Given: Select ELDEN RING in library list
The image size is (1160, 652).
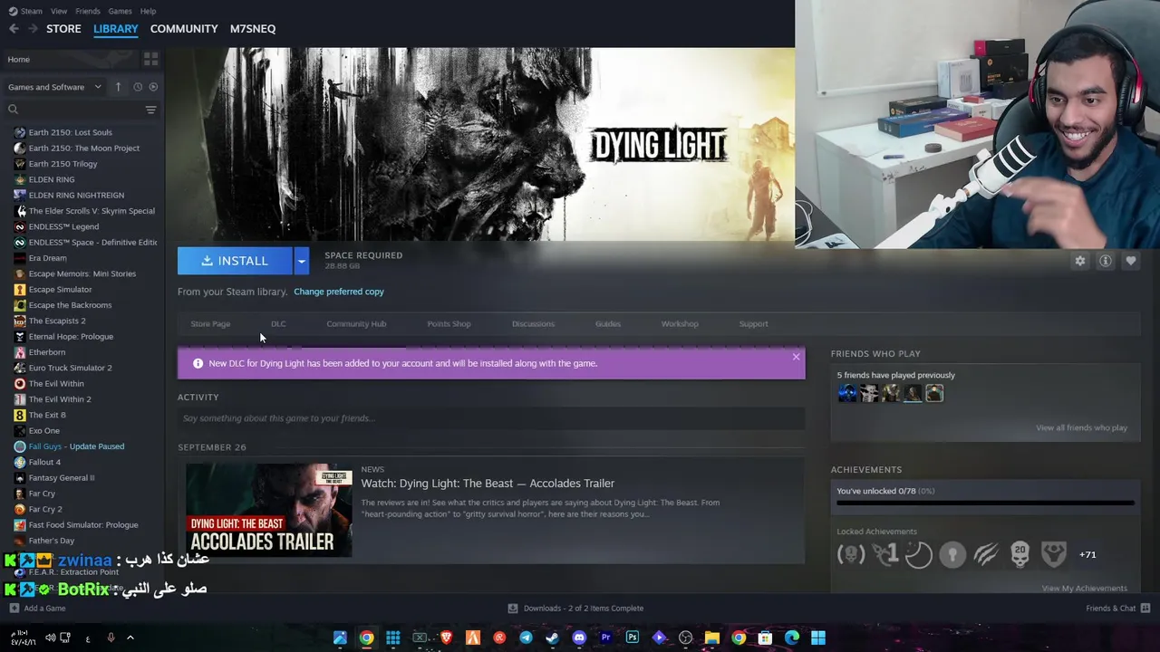Looking at the screenshot, I should point(52,179).
